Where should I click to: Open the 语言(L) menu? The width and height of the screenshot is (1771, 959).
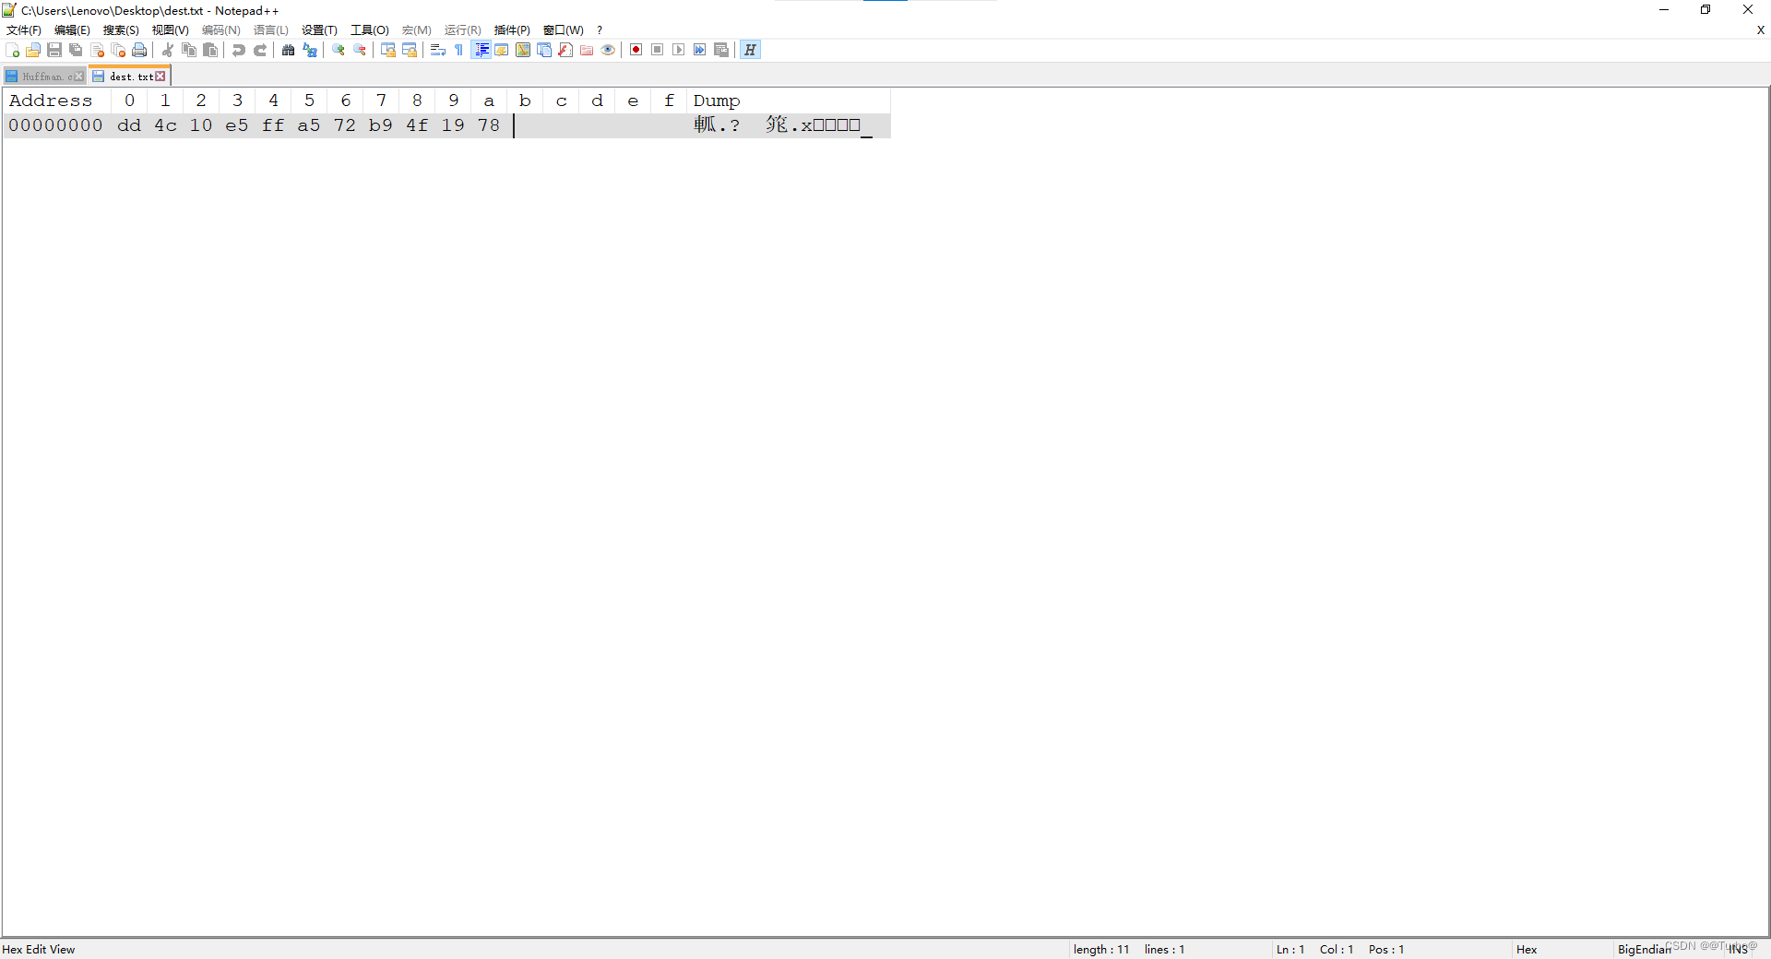pos(269,30)
